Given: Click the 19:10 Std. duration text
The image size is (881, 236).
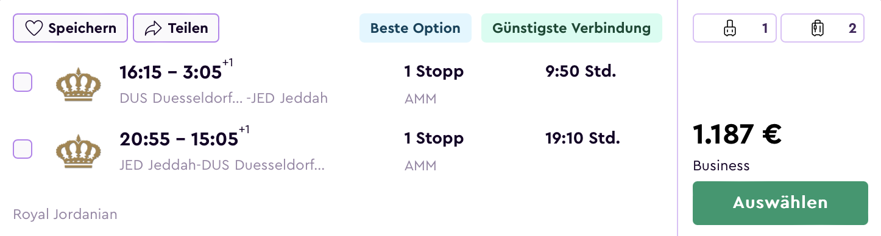Looking at the screenshot, I should (x=582, y=139).
